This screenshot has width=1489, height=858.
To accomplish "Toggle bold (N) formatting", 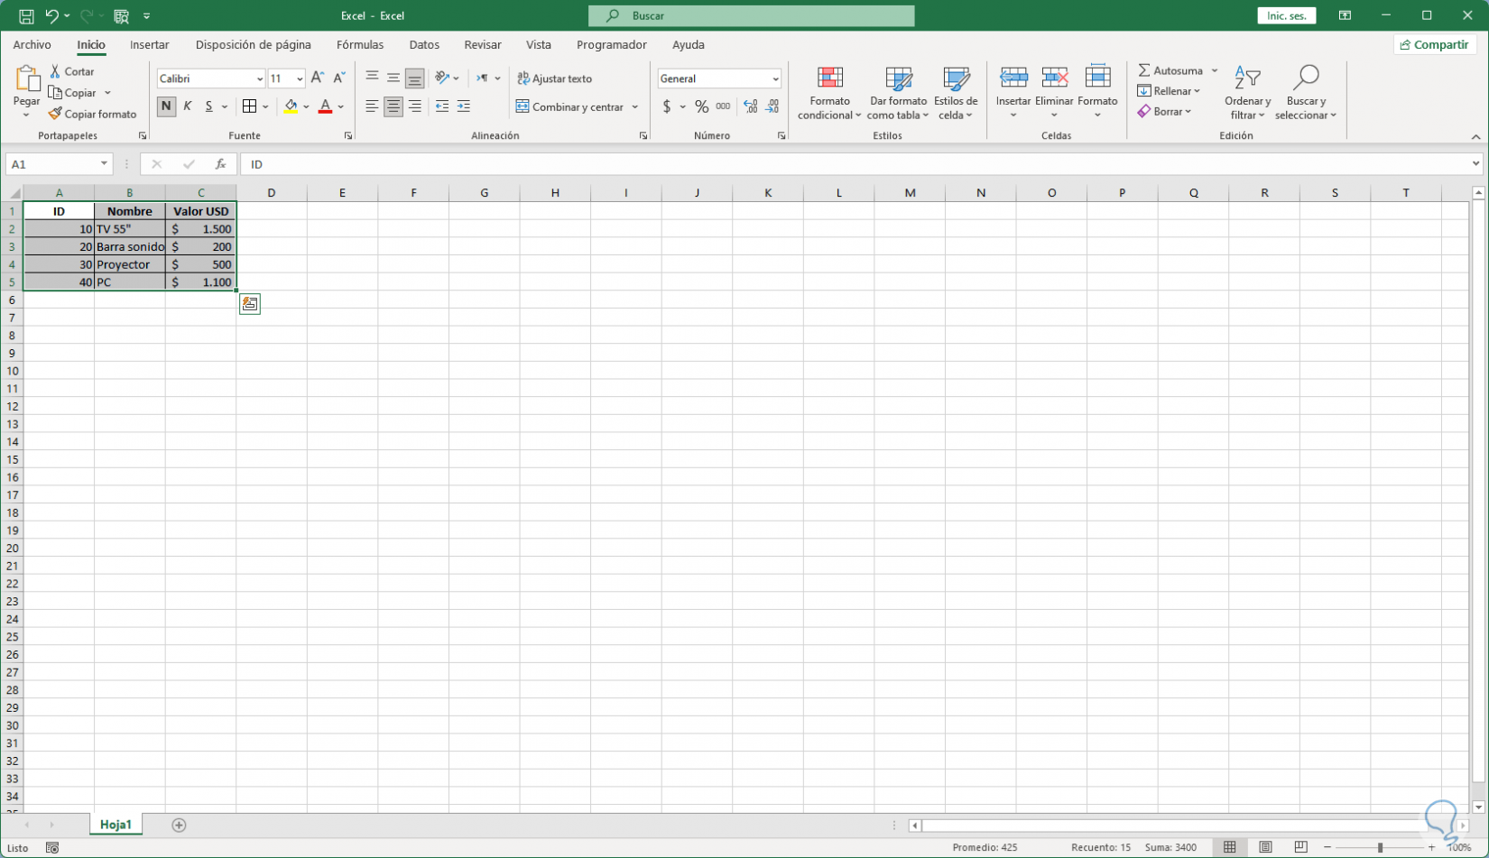I will click(x=166, y=106).
